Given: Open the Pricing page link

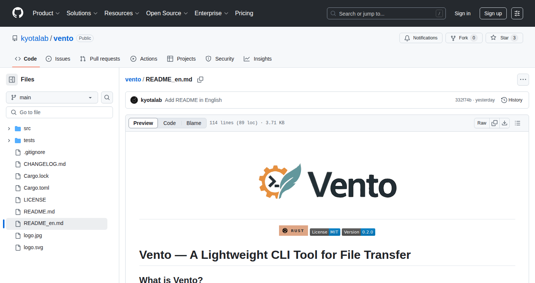Looking at the screenshot, I should click(x=244, y=13).
